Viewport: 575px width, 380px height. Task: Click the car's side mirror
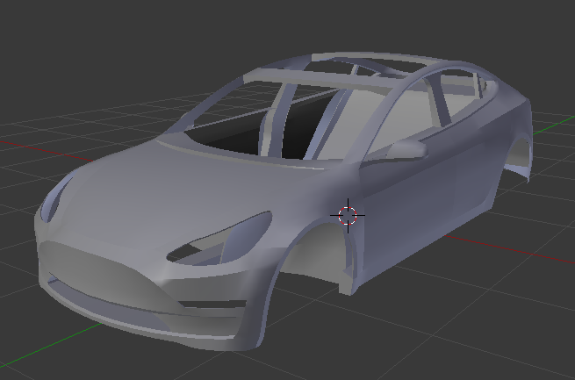(x=407, y=149)
